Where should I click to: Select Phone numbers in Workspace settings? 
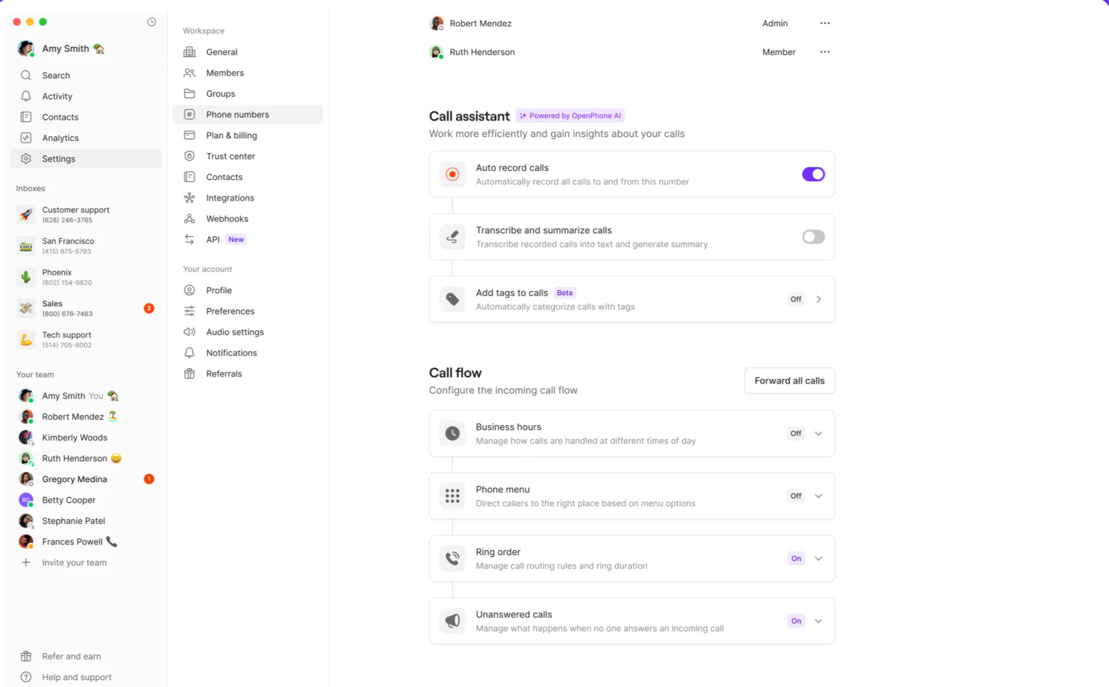click(248, 115)
